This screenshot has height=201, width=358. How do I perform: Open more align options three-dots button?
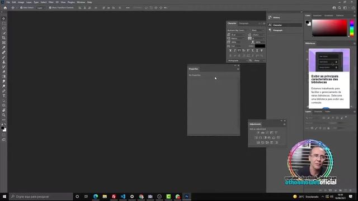coord(128,8)
